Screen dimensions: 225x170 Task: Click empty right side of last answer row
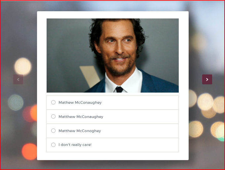(x=149, y=145)
